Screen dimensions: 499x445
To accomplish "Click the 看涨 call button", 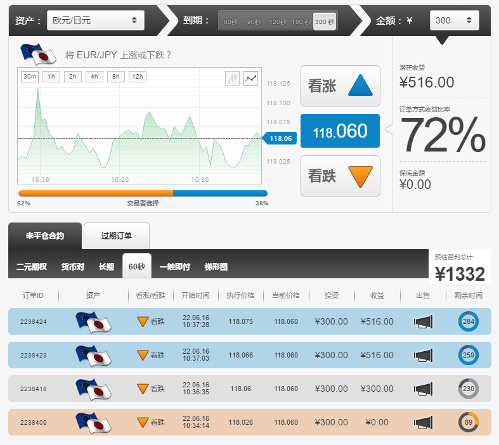I will 340,86.
